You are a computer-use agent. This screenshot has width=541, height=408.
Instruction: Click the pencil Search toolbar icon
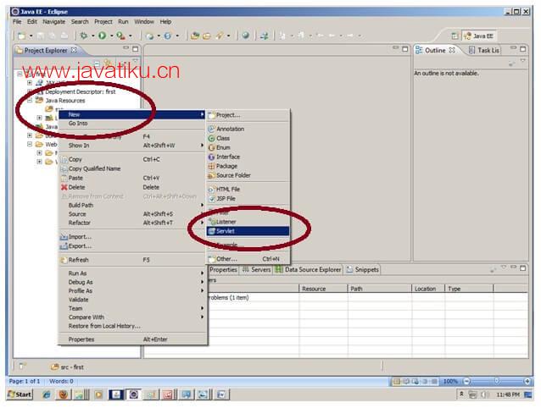coord(220,36)
